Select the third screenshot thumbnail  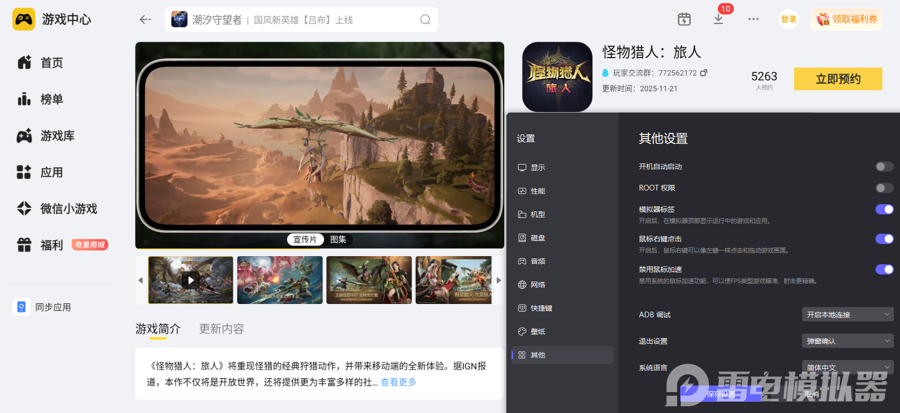[369, 280]
